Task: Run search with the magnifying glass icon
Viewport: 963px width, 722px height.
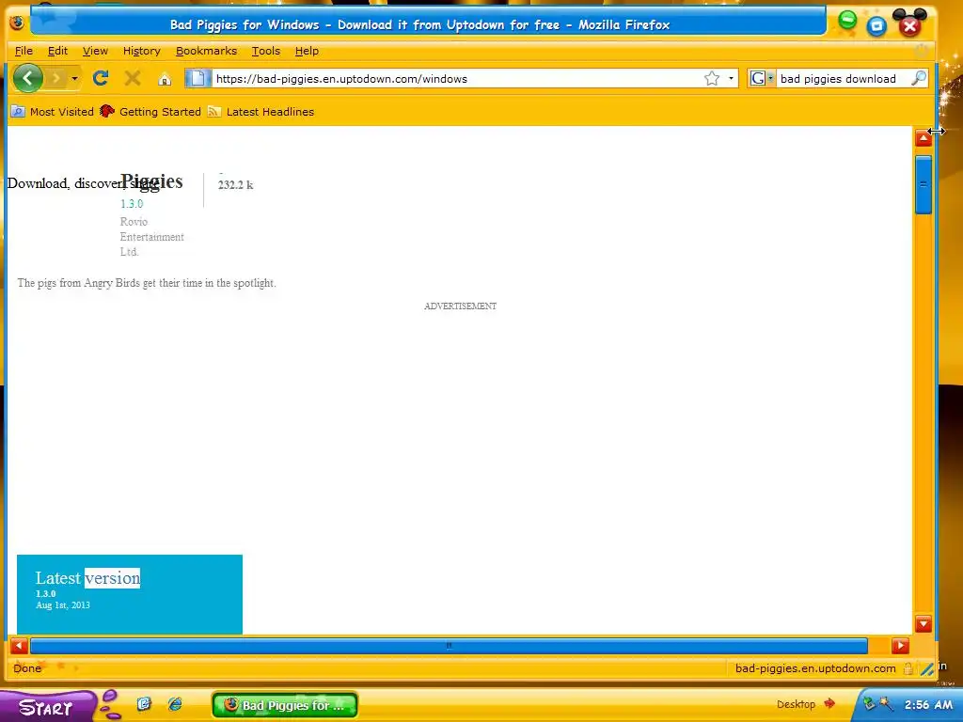Action: coord(919,78)
